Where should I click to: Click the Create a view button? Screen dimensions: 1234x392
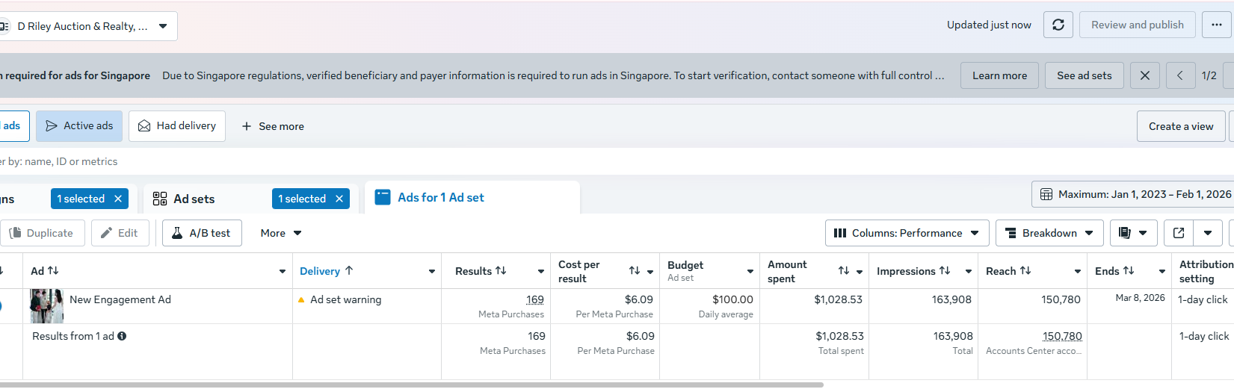tap(1180, 126)
